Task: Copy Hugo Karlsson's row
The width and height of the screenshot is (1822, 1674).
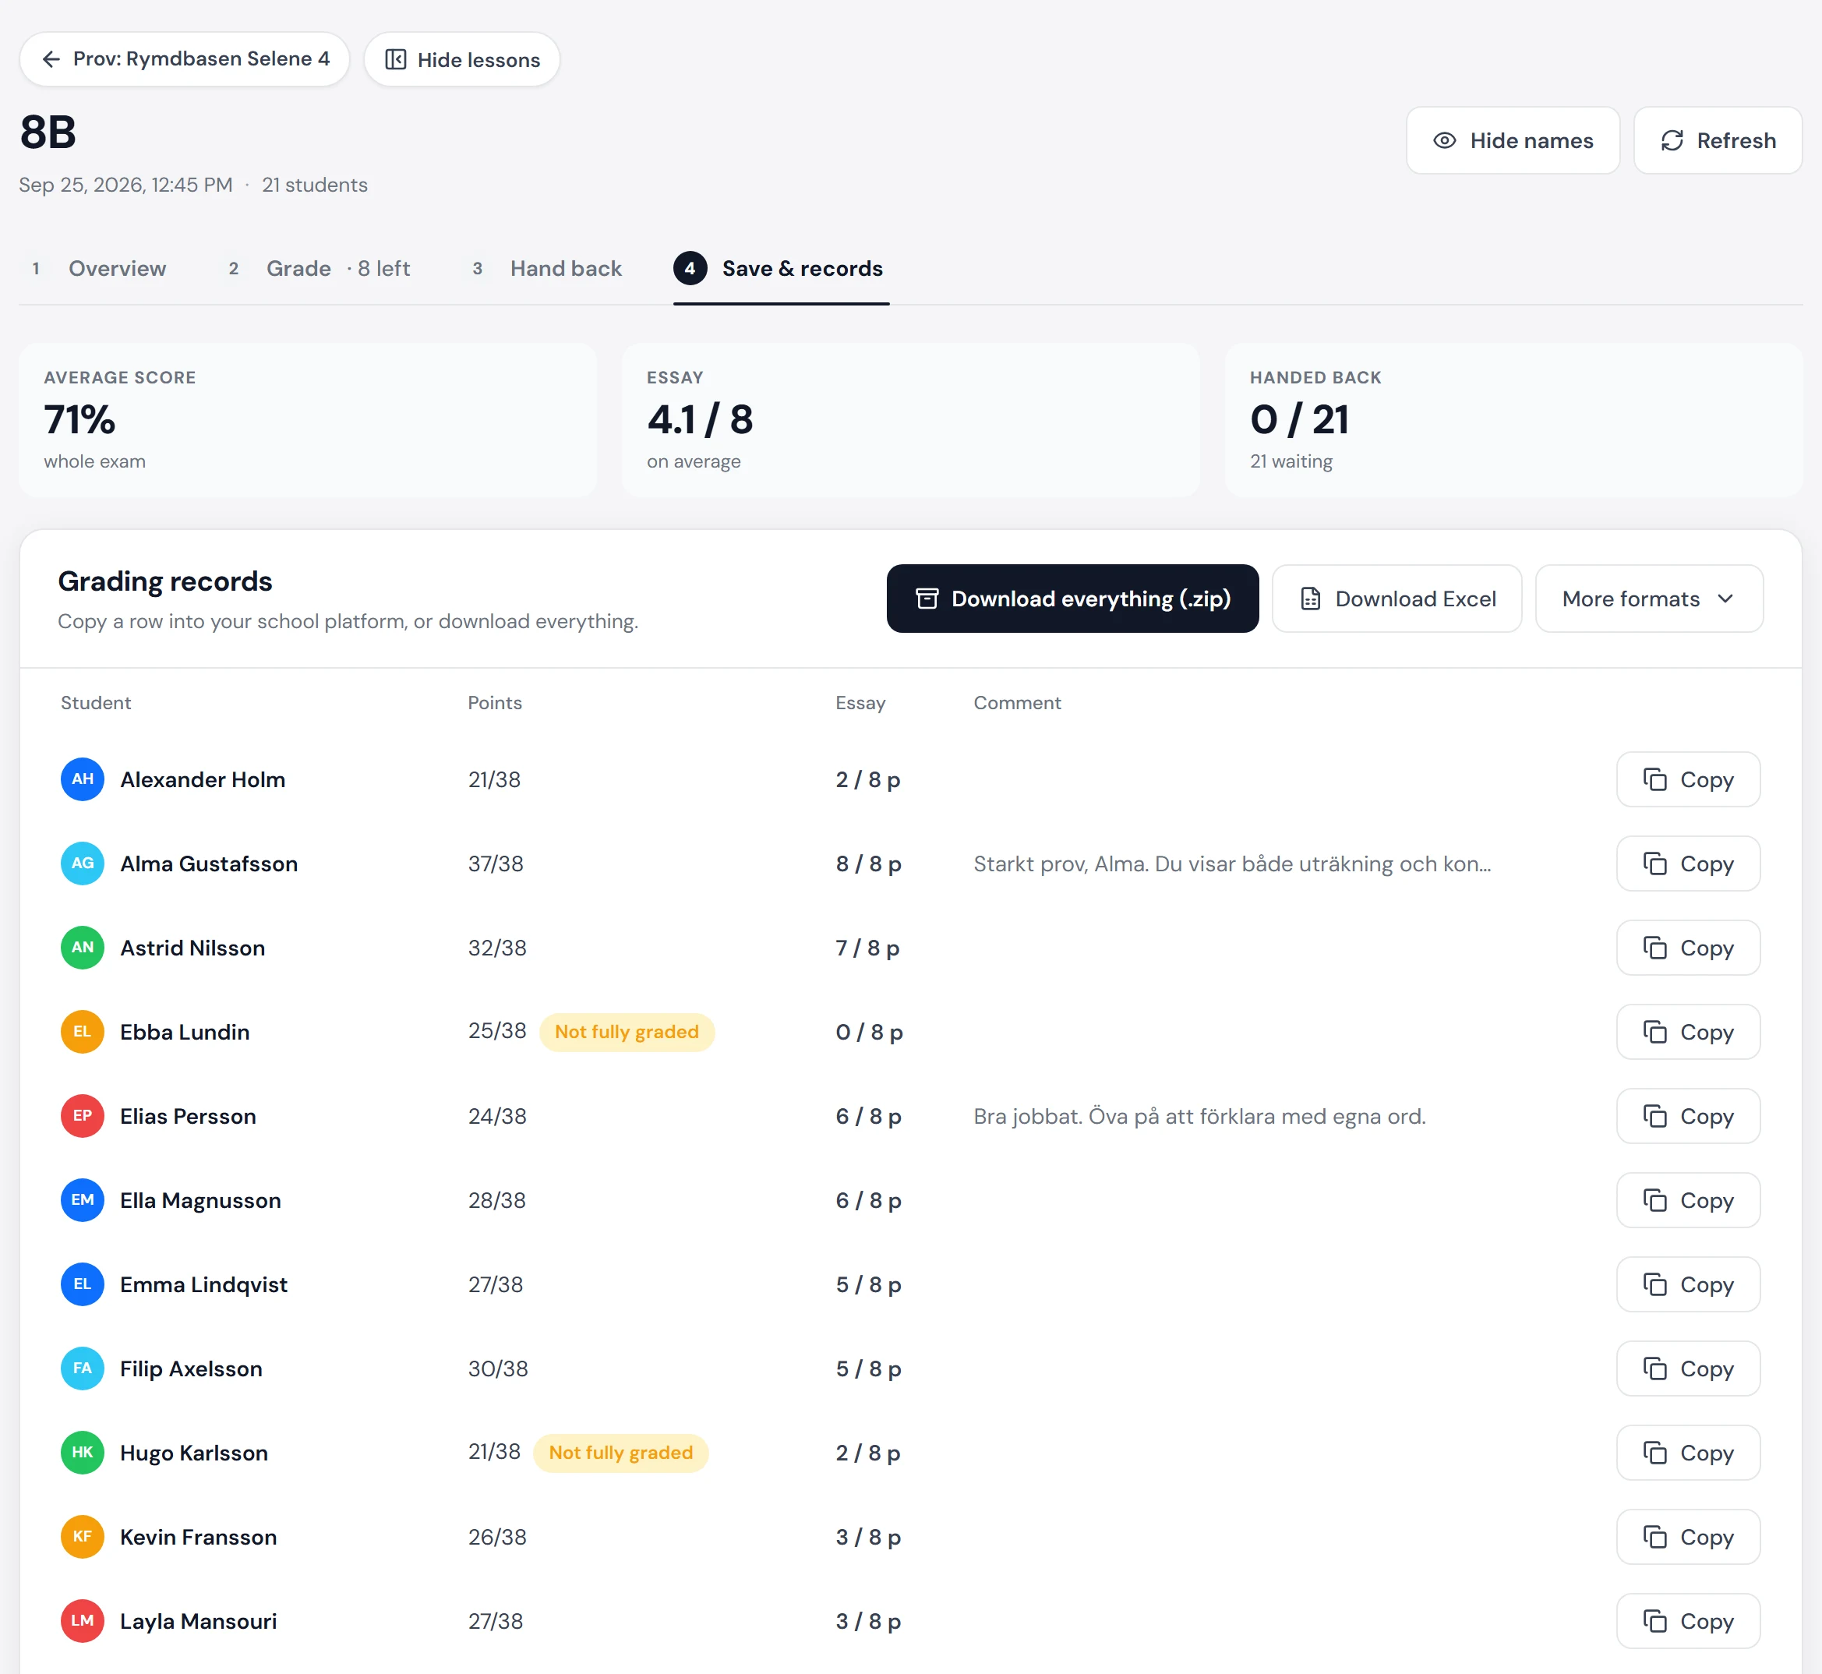Action: pyautogui.click(x=1688, y=1453)
